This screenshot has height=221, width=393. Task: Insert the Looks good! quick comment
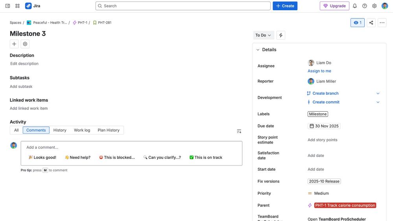42,157
